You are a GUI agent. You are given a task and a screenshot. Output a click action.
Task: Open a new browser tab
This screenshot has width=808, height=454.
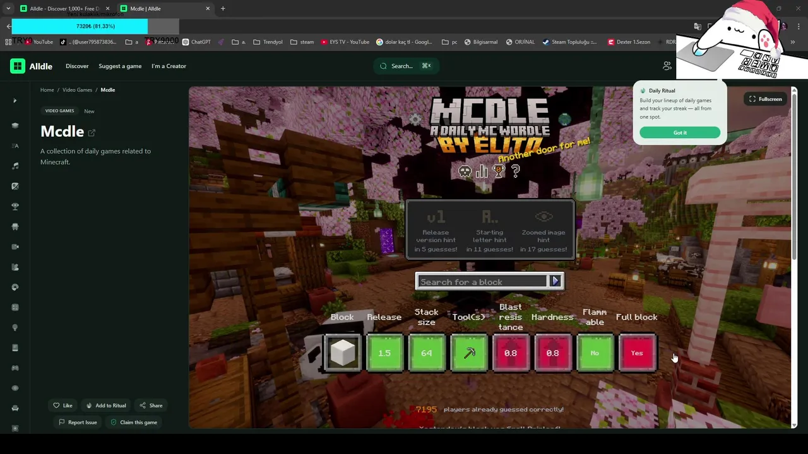(223, 9)
